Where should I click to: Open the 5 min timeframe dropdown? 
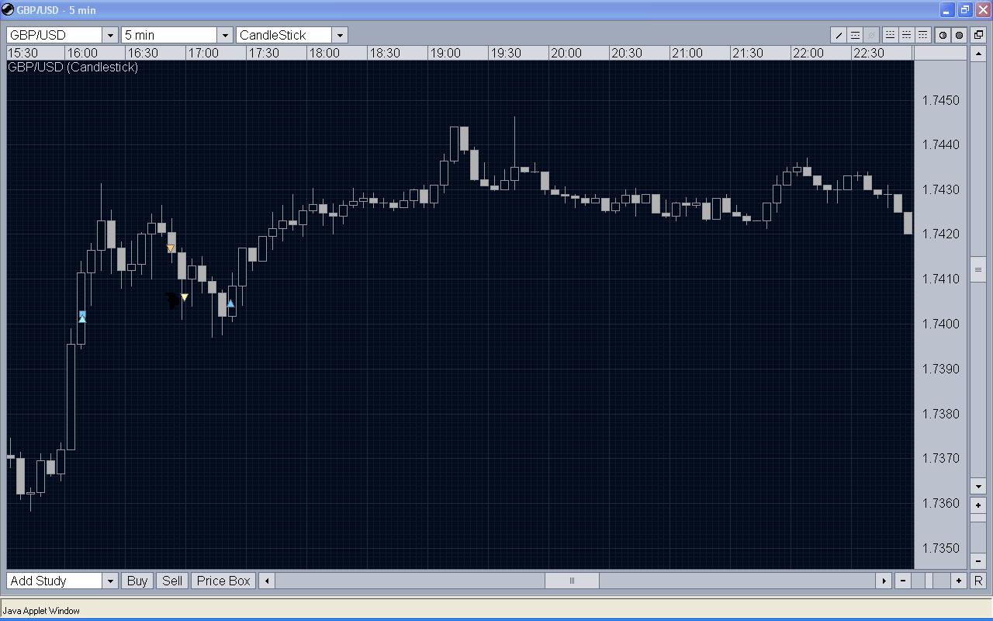click(x=224, y=35)
